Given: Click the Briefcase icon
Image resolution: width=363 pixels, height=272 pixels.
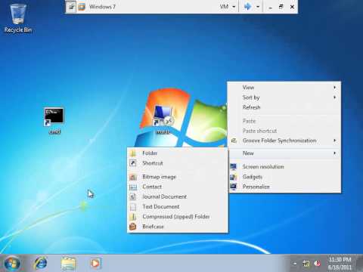Looking at the screenshot, I should point(133,227).
